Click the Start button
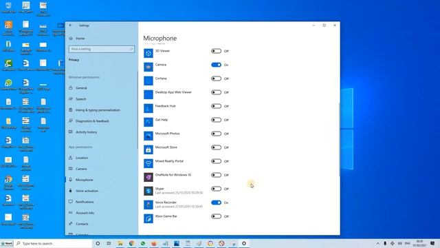This screenshot has width=440, height=248. pos(7,243)
